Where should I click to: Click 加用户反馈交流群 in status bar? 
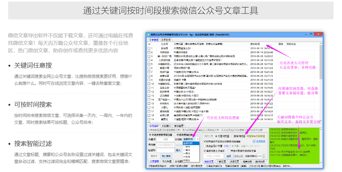(178, 166)
